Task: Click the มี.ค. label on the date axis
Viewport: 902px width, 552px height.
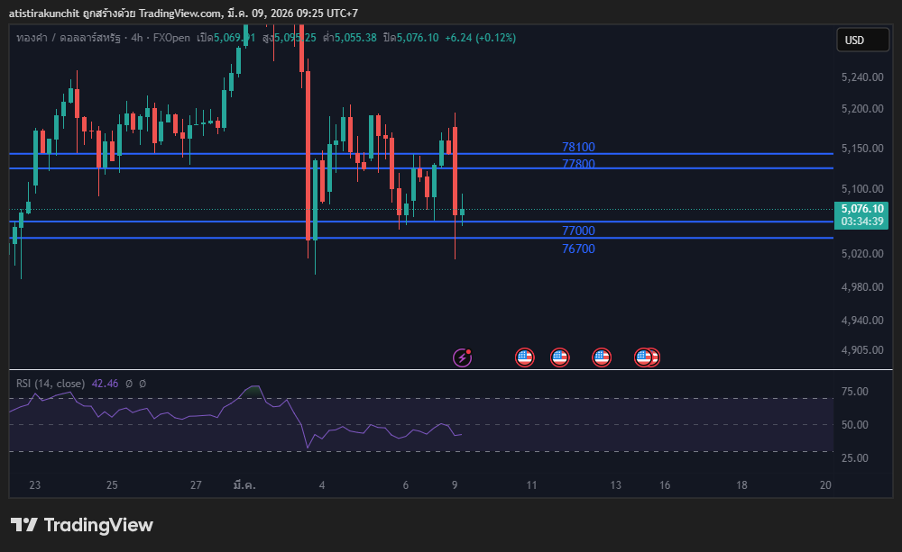Action: [244, 485]
